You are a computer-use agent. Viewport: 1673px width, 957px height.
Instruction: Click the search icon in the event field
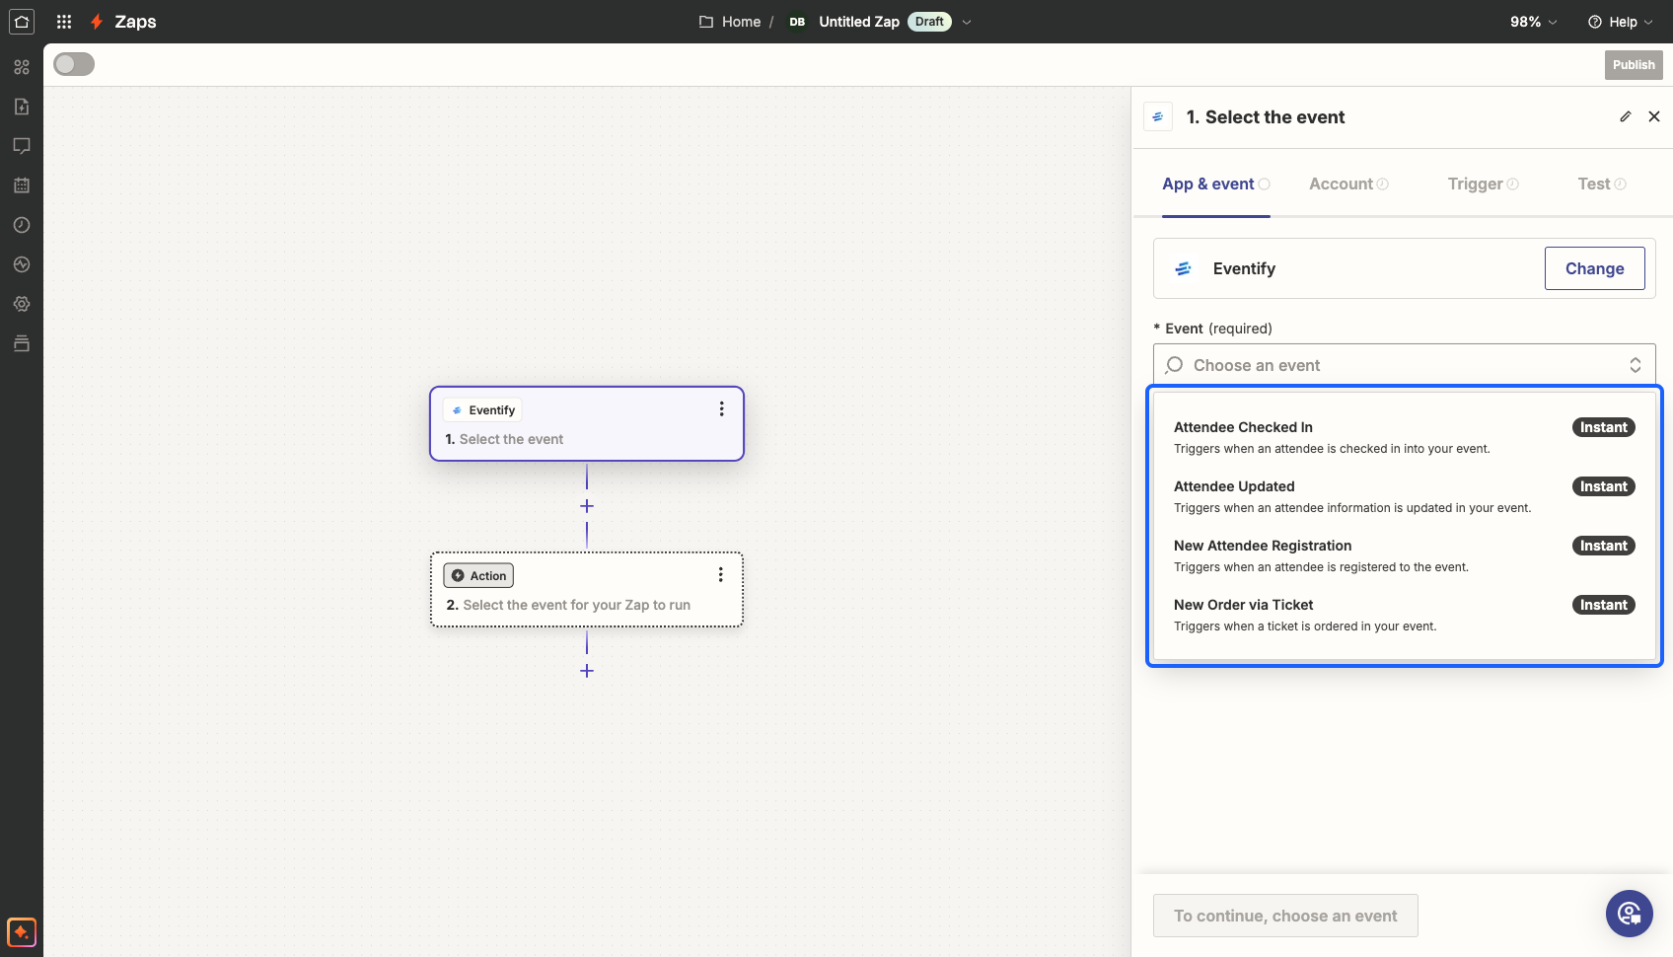(x=1174, y=365)
